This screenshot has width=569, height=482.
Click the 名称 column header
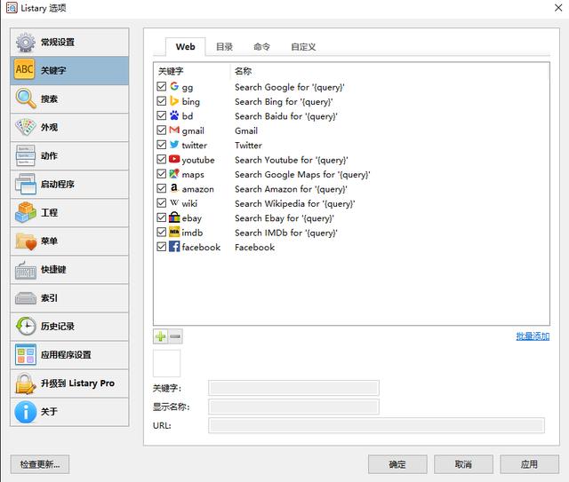[243, 71]
